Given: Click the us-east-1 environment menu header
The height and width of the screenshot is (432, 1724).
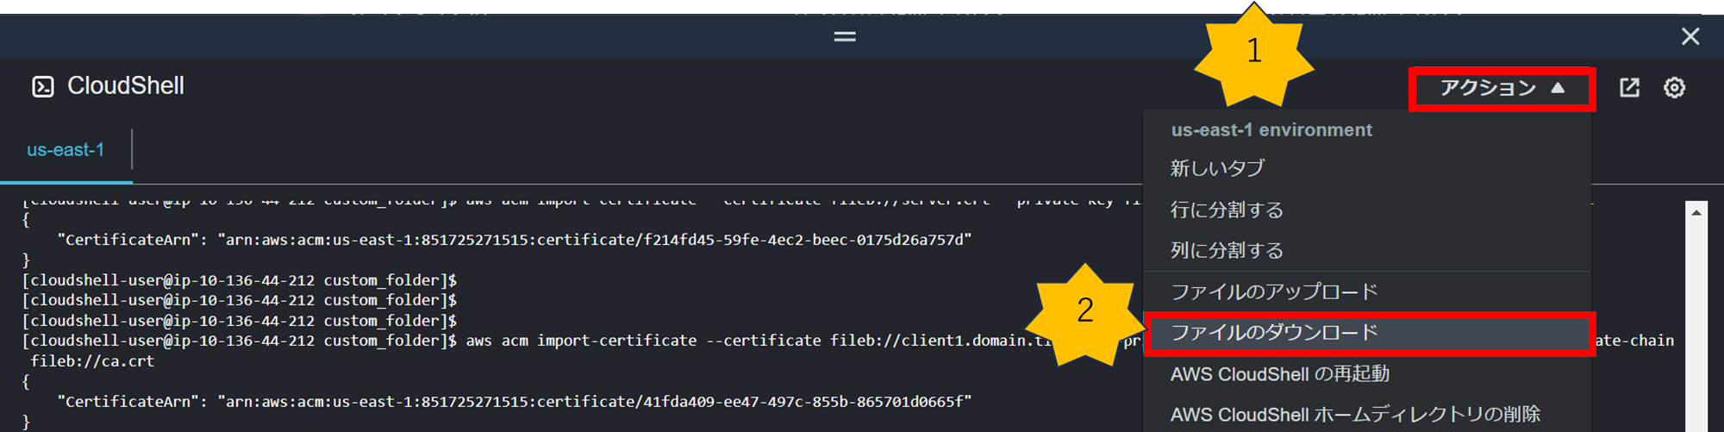Looking at the screenshot, I should click(1271, 130).
